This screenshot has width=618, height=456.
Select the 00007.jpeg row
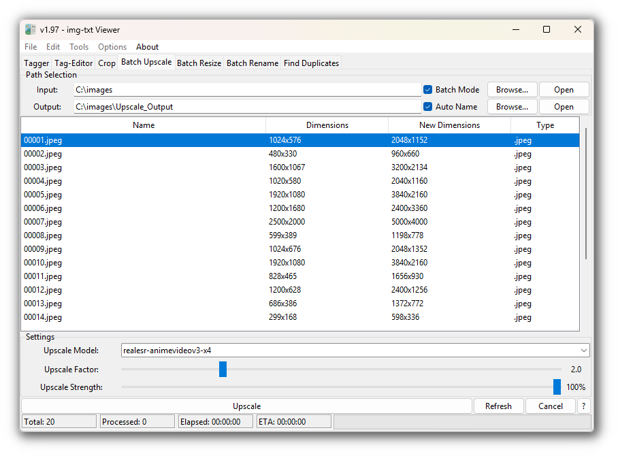(300, 221)
